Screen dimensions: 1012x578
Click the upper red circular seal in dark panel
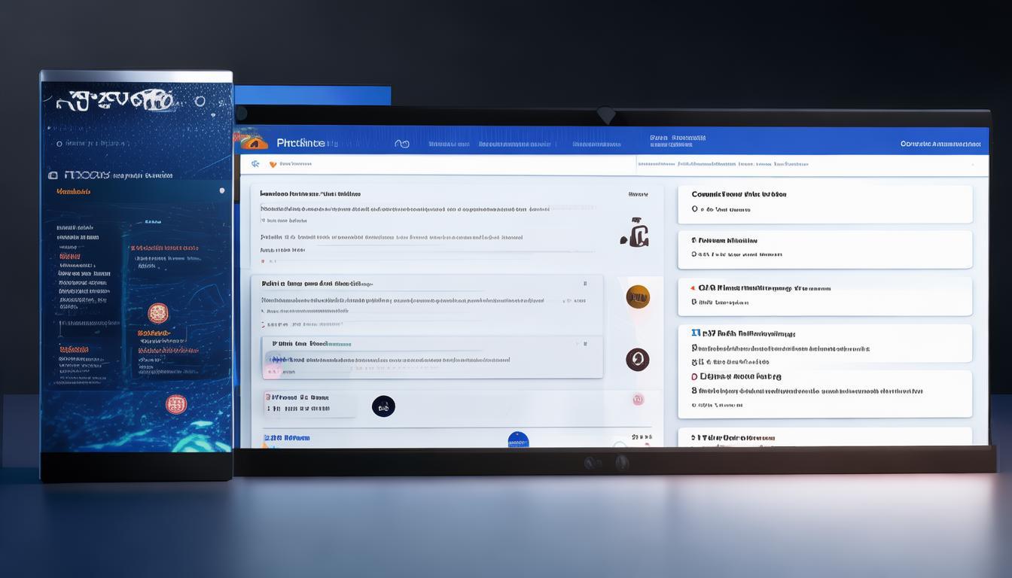click(157, 313)
